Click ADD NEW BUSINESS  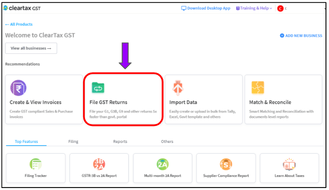(303, 36)
